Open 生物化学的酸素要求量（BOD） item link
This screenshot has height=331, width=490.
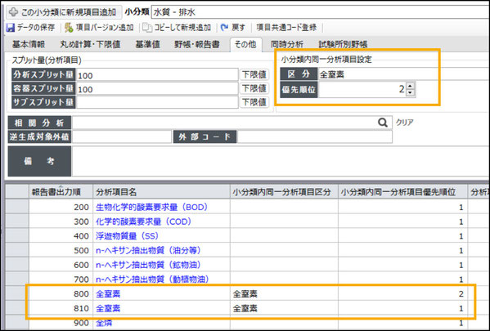152,207
